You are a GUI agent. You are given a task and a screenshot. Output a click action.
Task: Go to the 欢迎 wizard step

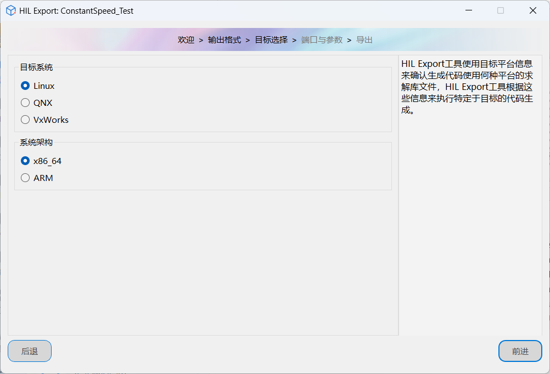tap(186, 40)
